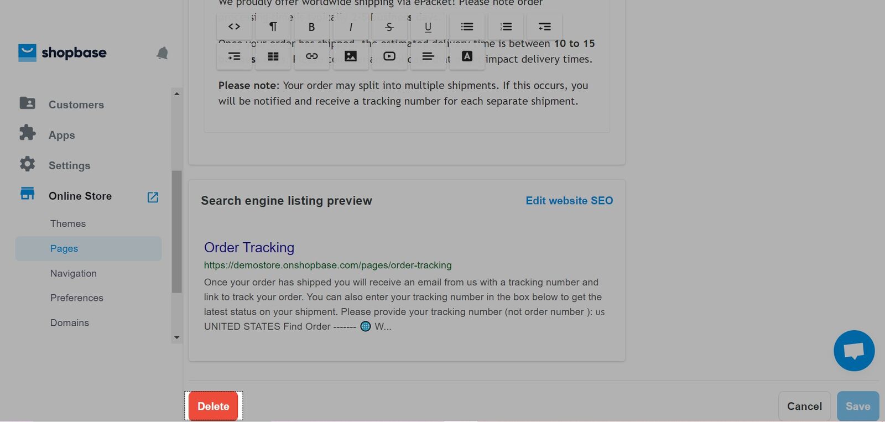The image size is (885, 422).
Task: Open paragraph format tool
Action: pos(273,27)
